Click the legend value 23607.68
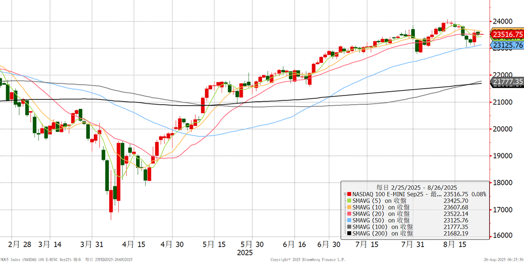The image size is (524, 262). (456, 207)
